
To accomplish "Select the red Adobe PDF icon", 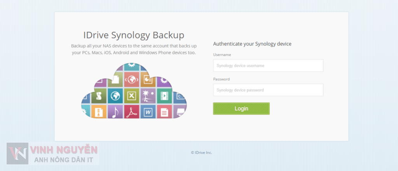I will (x=132, y=112).
